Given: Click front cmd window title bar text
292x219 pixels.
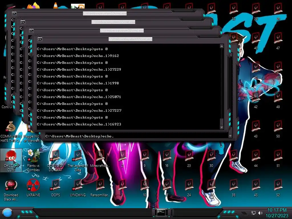Looking at the screenshot, I should (x=130, y=39).
